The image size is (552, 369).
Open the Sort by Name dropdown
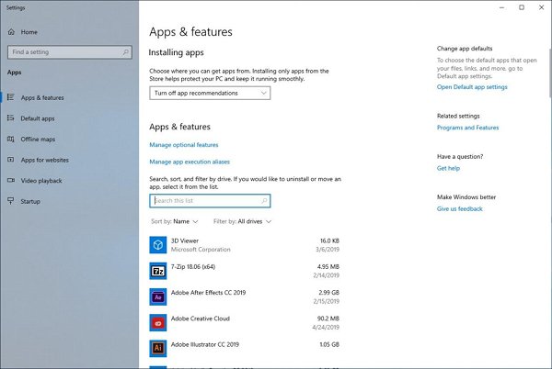click(x=175, y=221)
